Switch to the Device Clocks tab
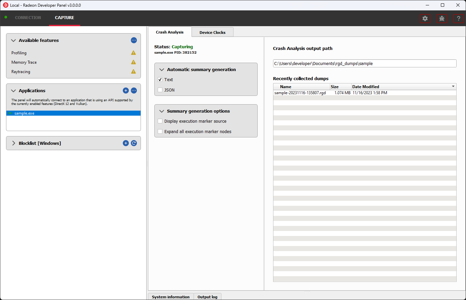466x300 pixels. coord(212,33)
